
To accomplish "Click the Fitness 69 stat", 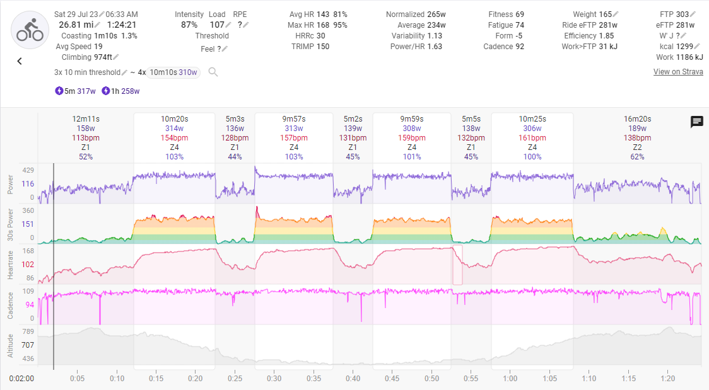I will pos(506,14).
